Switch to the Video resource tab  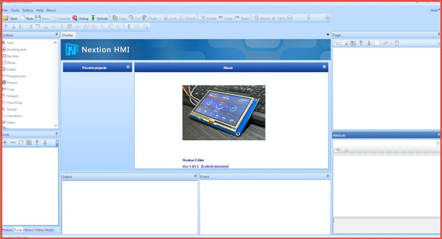coord(40,230)
